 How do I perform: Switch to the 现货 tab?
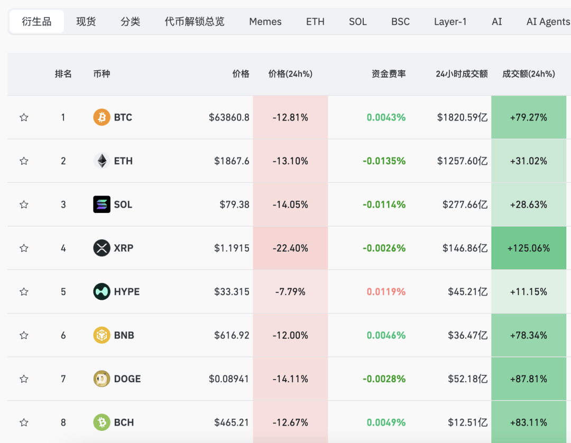tap(86, 22)
